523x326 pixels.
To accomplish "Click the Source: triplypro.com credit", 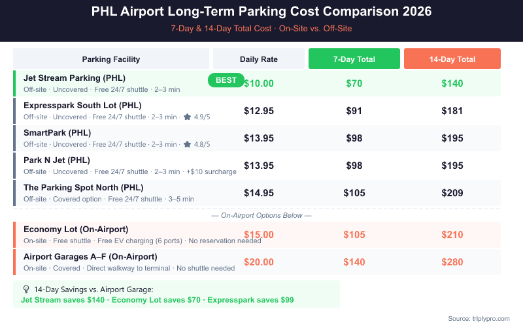I will point(479,318).
